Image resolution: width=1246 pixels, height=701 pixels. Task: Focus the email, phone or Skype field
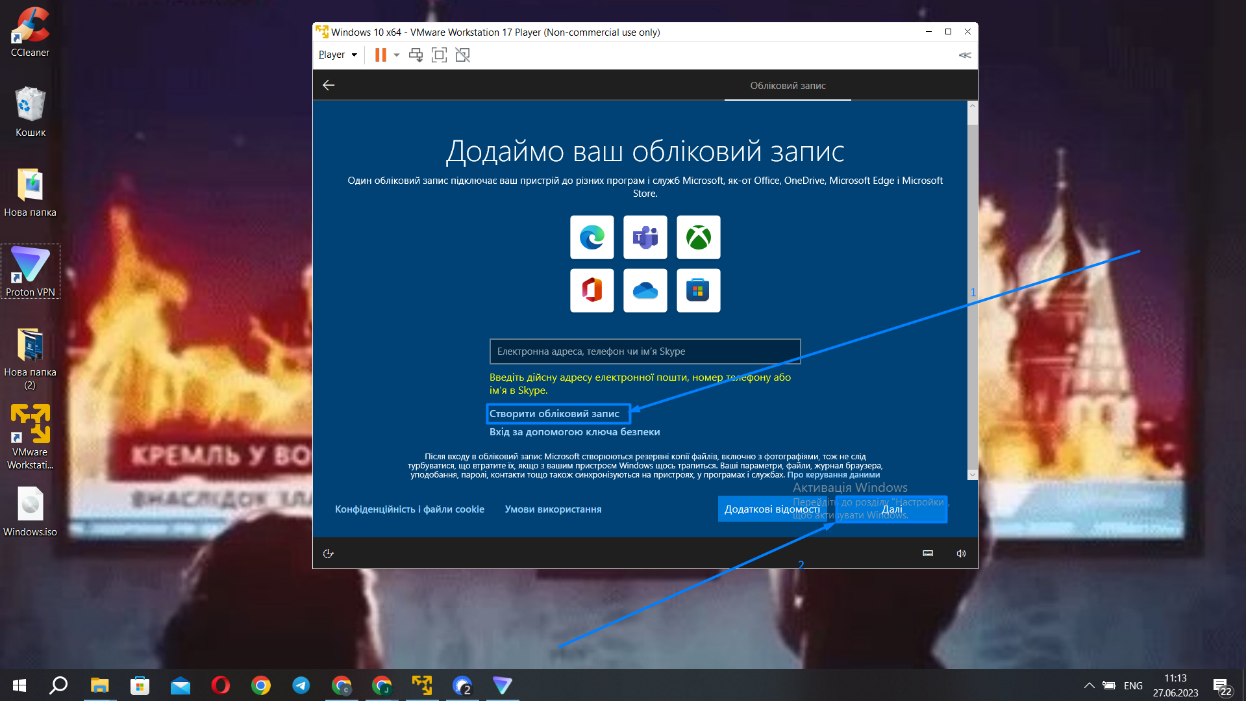pyautogui.click(x=645, y=351)
